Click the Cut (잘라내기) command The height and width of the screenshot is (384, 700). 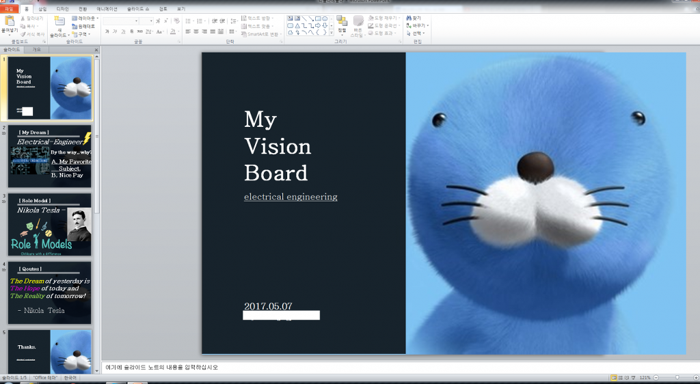[x=31, y=18]
